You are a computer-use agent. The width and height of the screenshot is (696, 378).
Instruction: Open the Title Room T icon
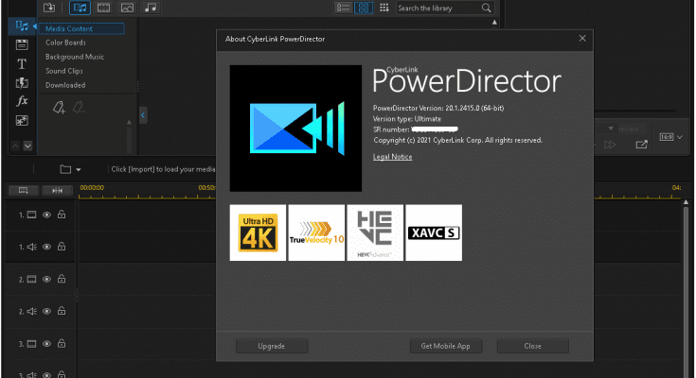pos(22,64)
